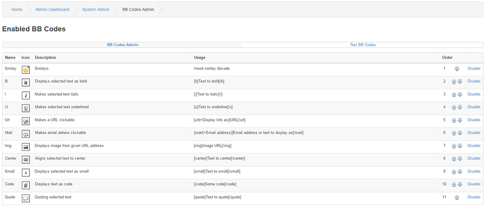Move Mail bbcode down in order

pyautogui.click(x=460, y=133)
